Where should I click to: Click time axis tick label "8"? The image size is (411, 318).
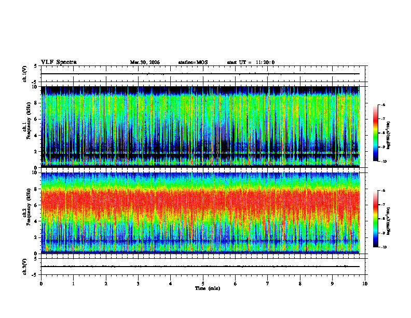click(300, 284)
